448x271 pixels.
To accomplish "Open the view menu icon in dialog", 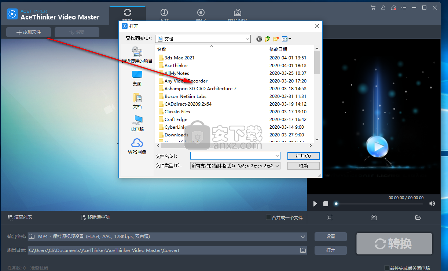I will point(286,39).
